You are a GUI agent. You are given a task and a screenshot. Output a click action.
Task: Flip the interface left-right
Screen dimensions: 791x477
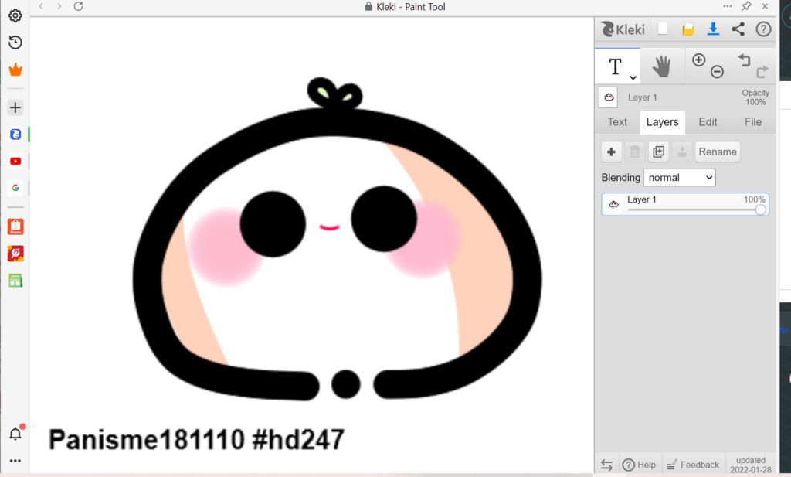(606, 465)
